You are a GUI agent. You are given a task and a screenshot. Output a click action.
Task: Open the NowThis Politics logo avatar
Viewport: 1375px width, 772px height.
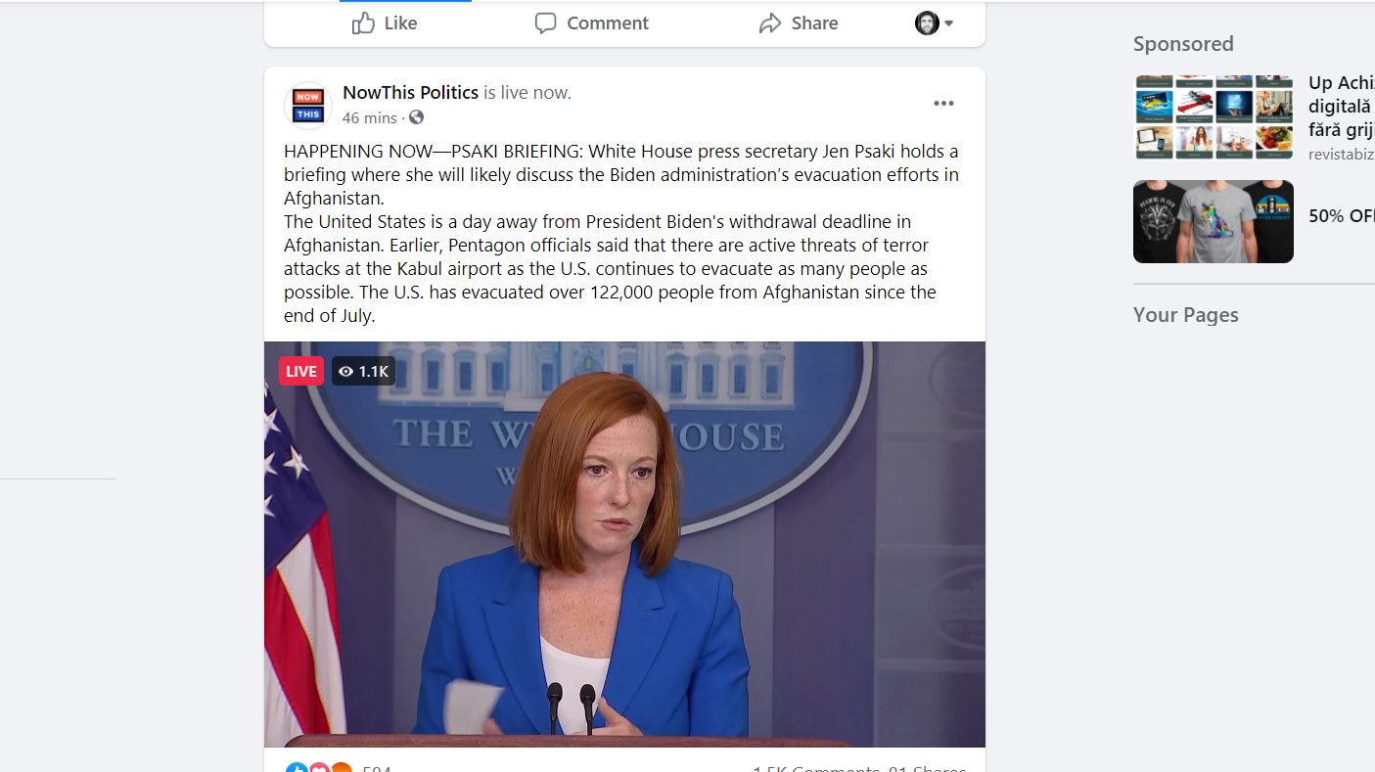(308, 106)
